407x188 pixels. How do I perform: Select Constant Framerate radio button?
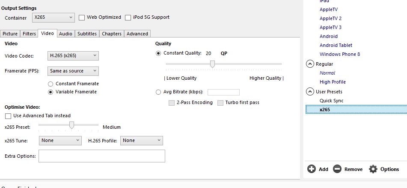click(51, 84)
